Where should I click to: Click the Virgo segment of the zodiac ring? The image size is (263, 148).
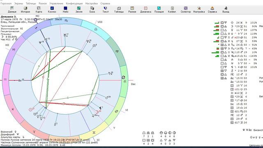117,51
